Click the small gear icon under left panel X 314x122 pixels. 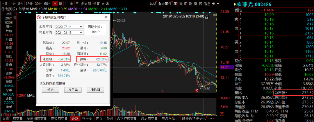(x=15, y=17)
